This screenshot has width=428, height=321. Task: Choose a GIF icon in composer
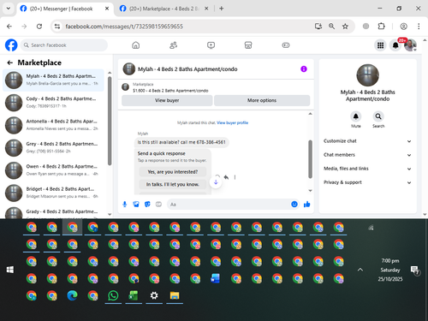pos(158,205)
